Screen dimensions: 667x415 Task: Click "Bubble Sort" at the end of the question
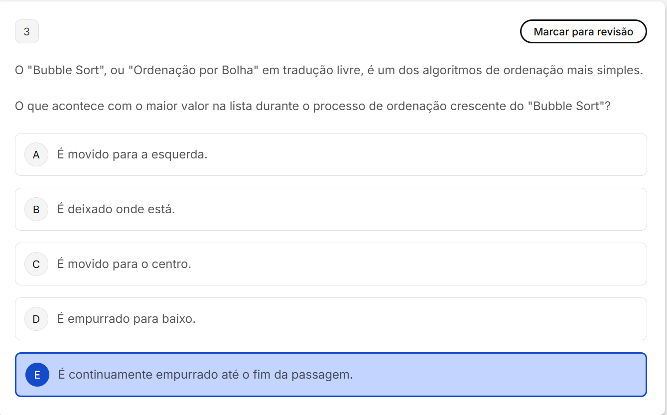[566, 106]
